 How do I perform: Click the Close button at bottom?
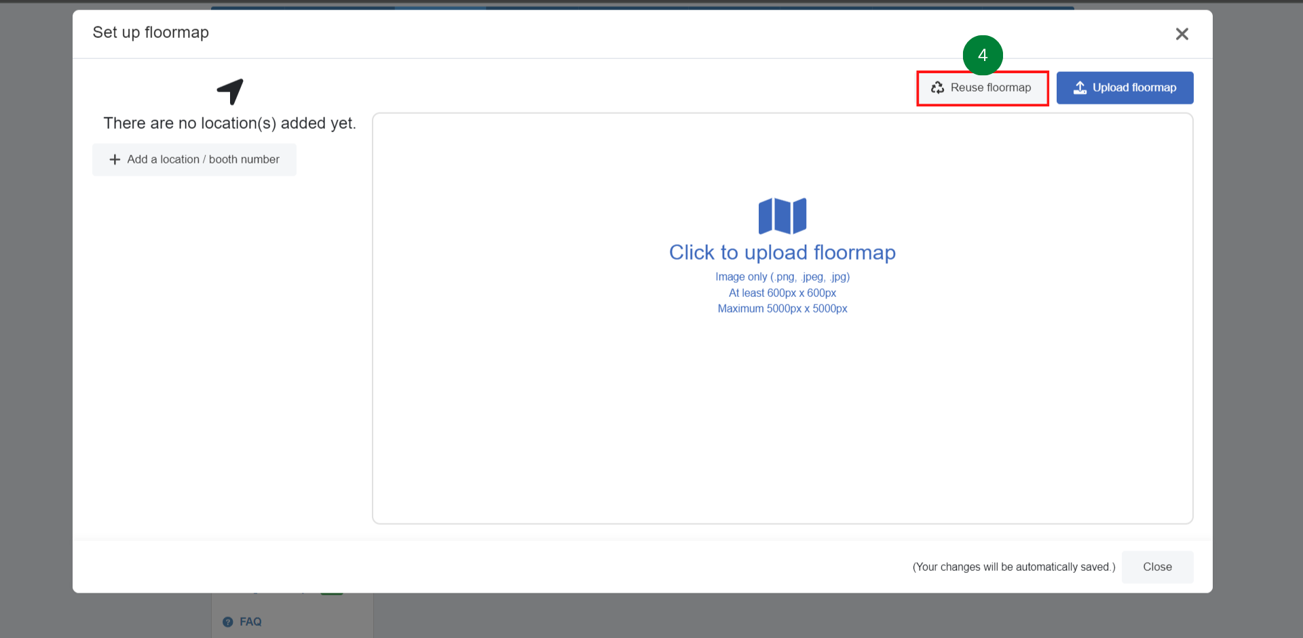pyautogui.click(x=1157, y=567)
